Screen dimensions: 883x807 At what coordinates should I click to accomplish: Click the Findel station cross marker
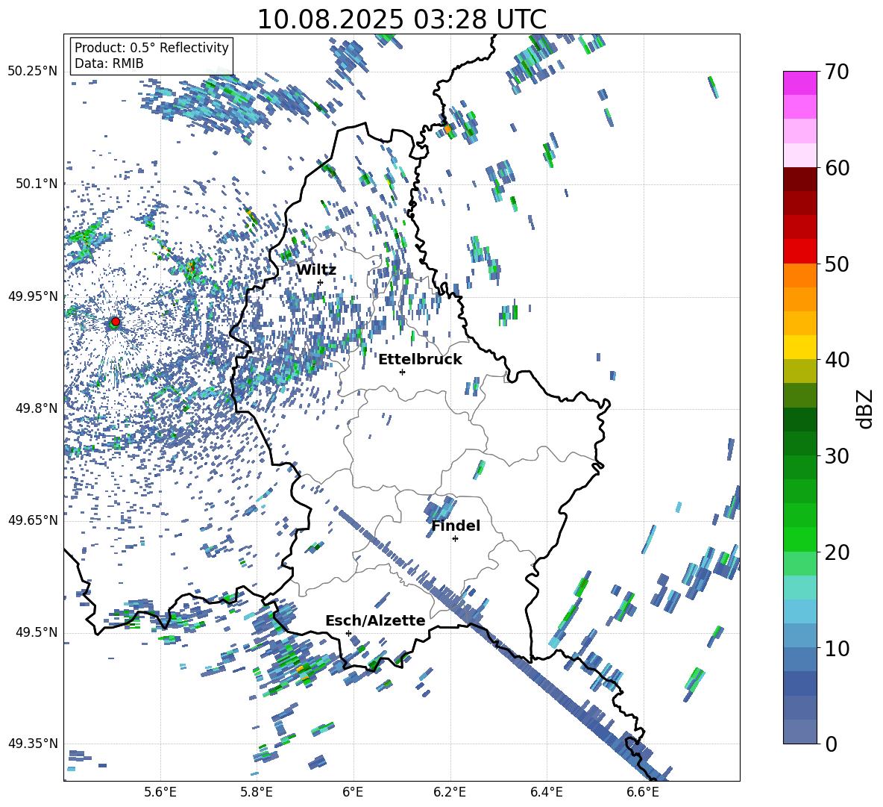click(455, 539)
